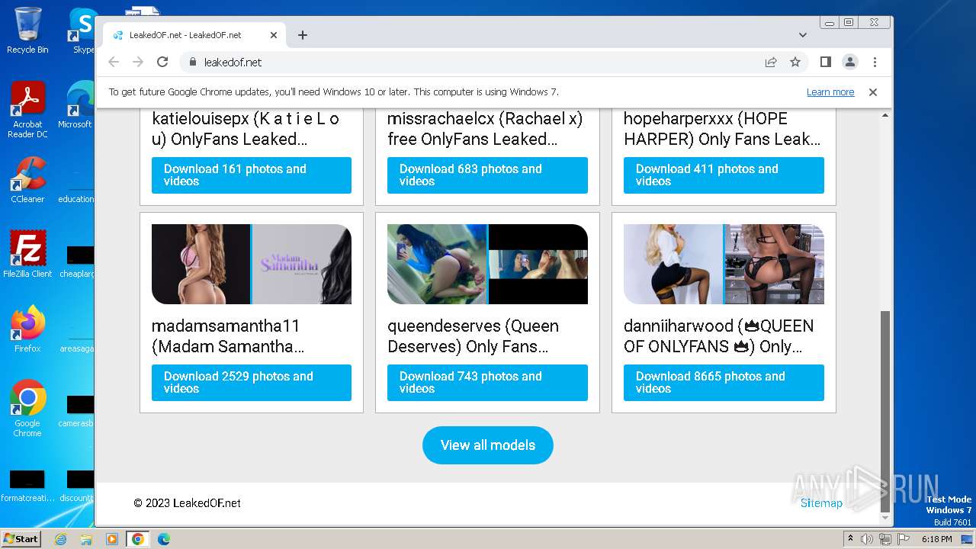Screen dimensions: 976x549
Task: Open the media player taskbar icon
Action: click(x=112, y=539)
